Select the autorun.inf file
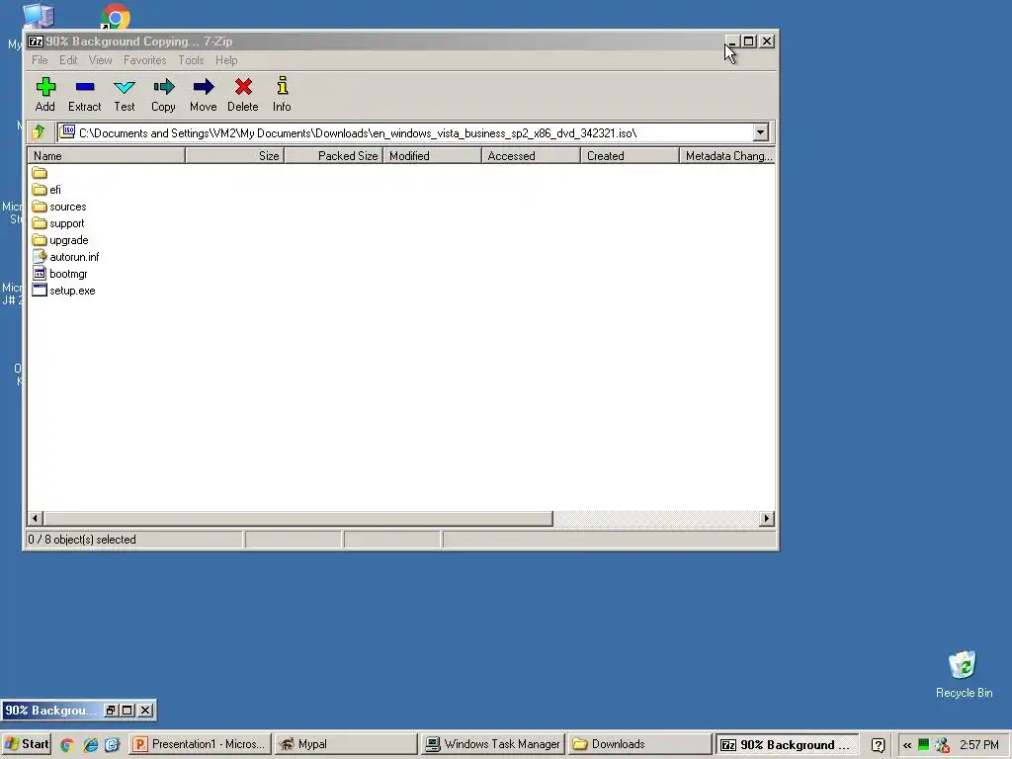Viewport: 1012px width, 759px height. (66, 257)
